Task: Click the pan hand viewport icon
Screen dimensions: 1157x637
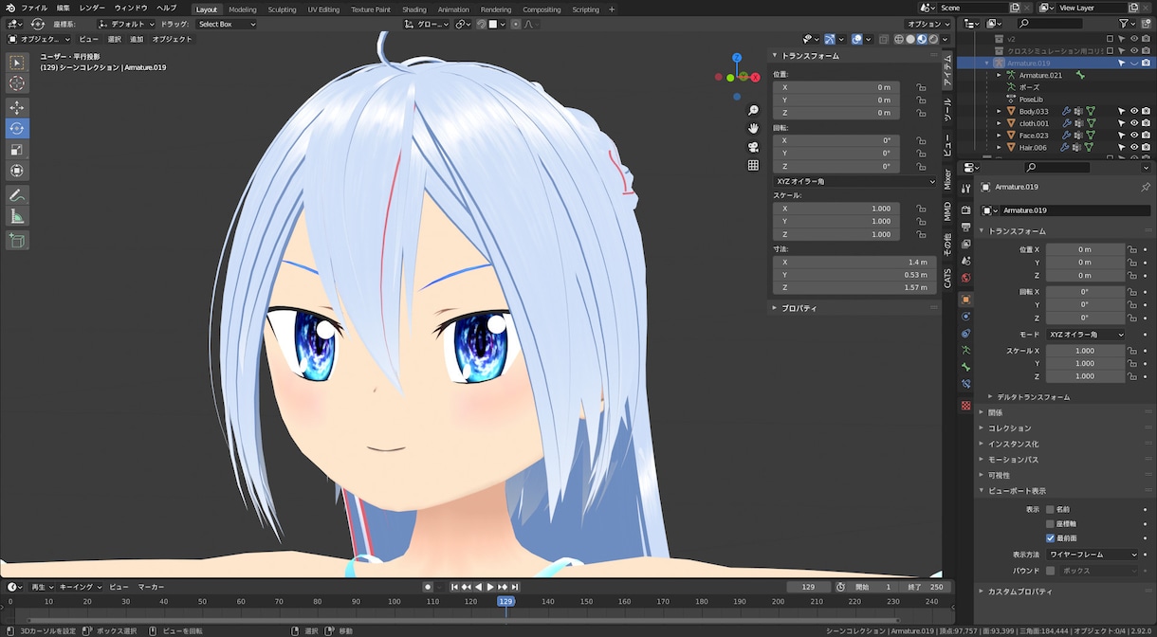Action: click(753, 128)
